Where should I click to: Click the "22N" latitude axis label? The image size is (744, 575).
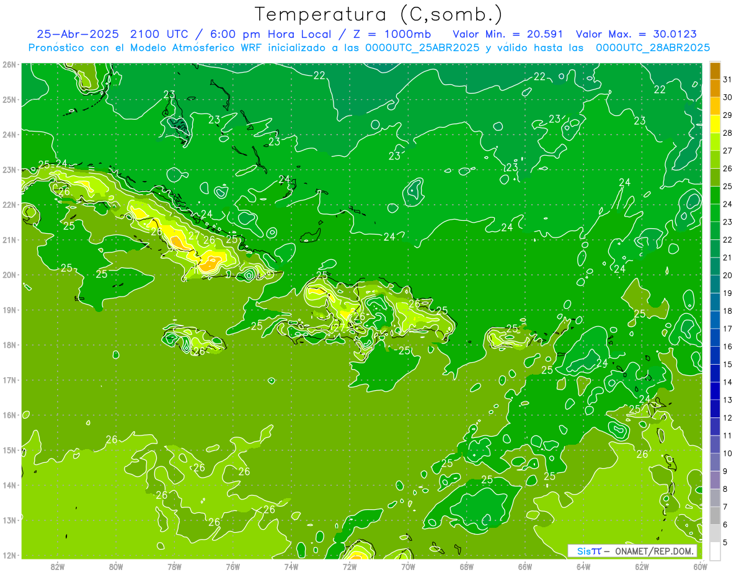[x=9, y=205]
